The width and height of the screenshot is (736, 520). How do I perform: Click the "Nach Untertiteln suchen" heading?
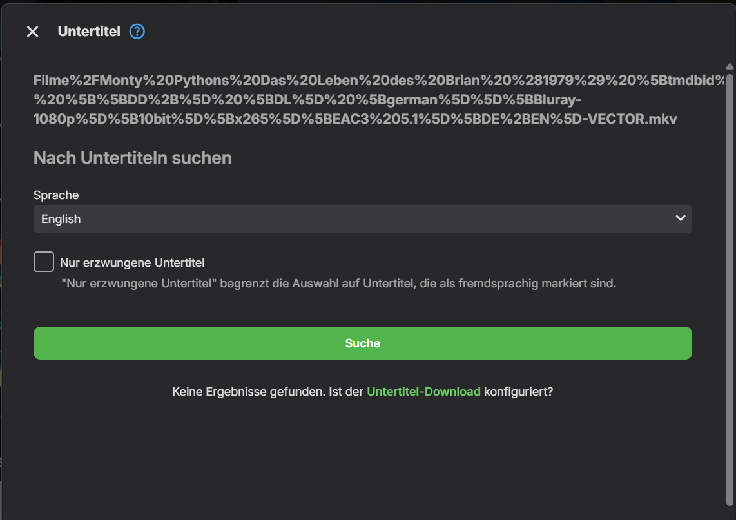point(132,158)
